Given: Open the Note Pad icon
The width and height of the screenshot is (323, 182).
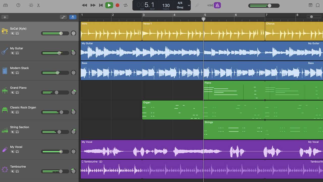Looking at the screenshot, I should pyautogui.click(x=311, y=5).
